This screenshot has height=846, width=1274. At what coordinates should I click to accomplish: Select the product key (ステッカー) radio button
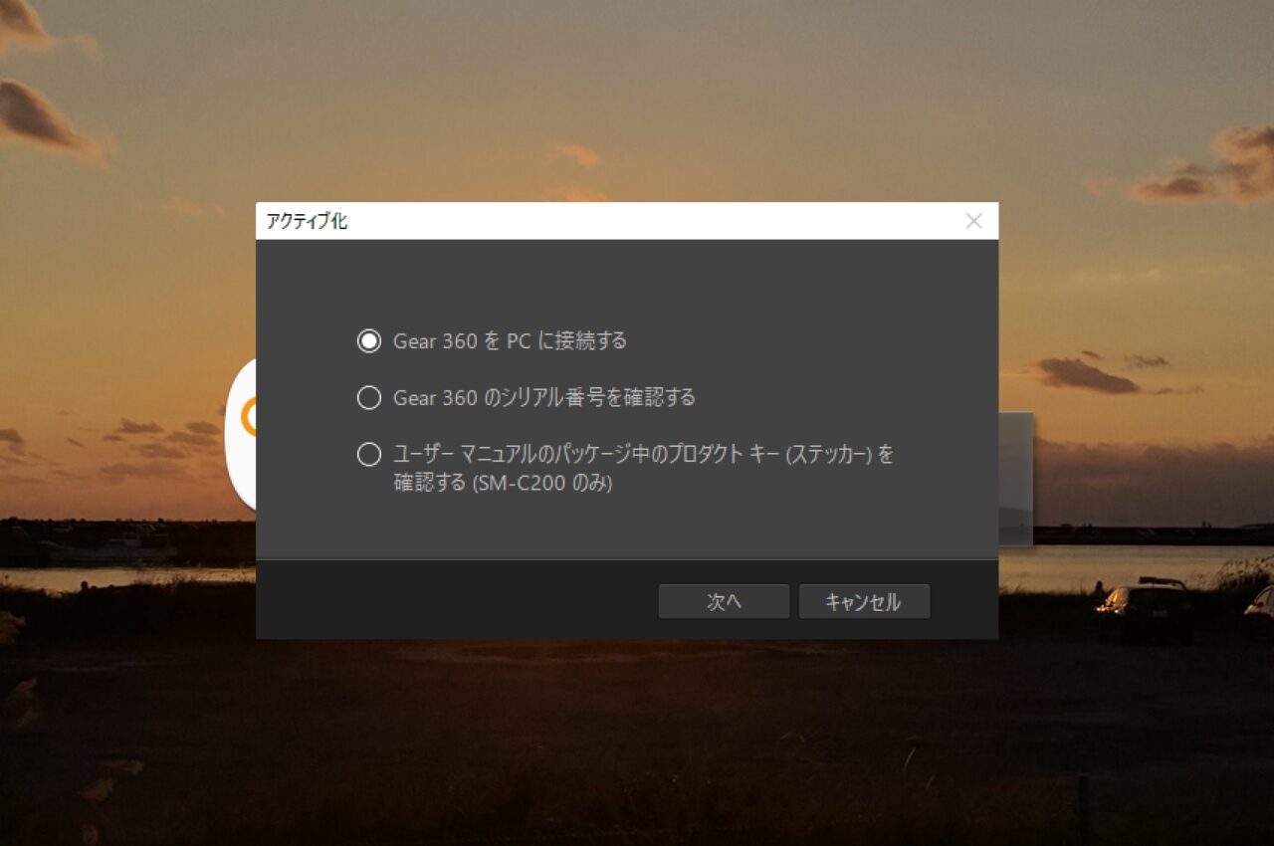pos(369,455)
